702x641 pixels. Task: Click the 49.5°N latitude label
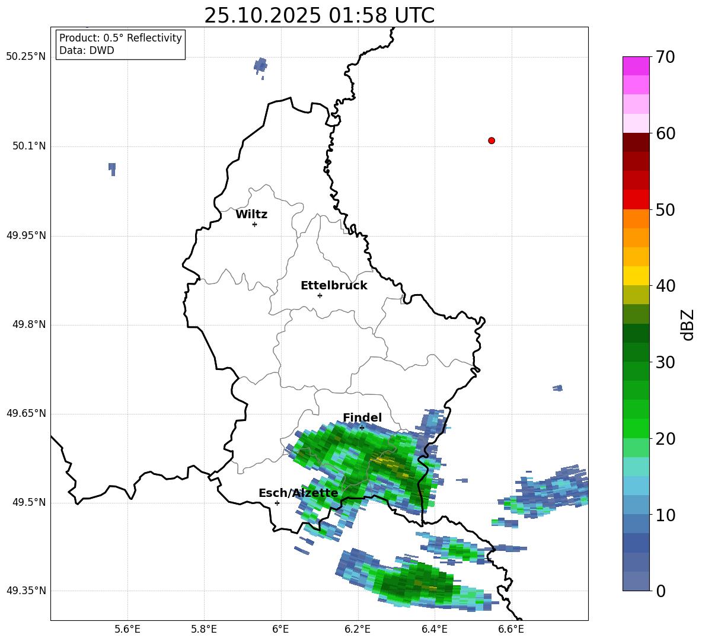29,502
